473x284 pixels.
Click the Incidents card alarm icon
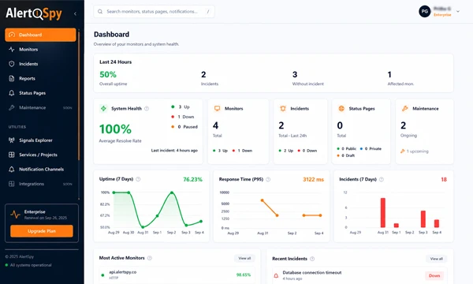tap(283, 108)
